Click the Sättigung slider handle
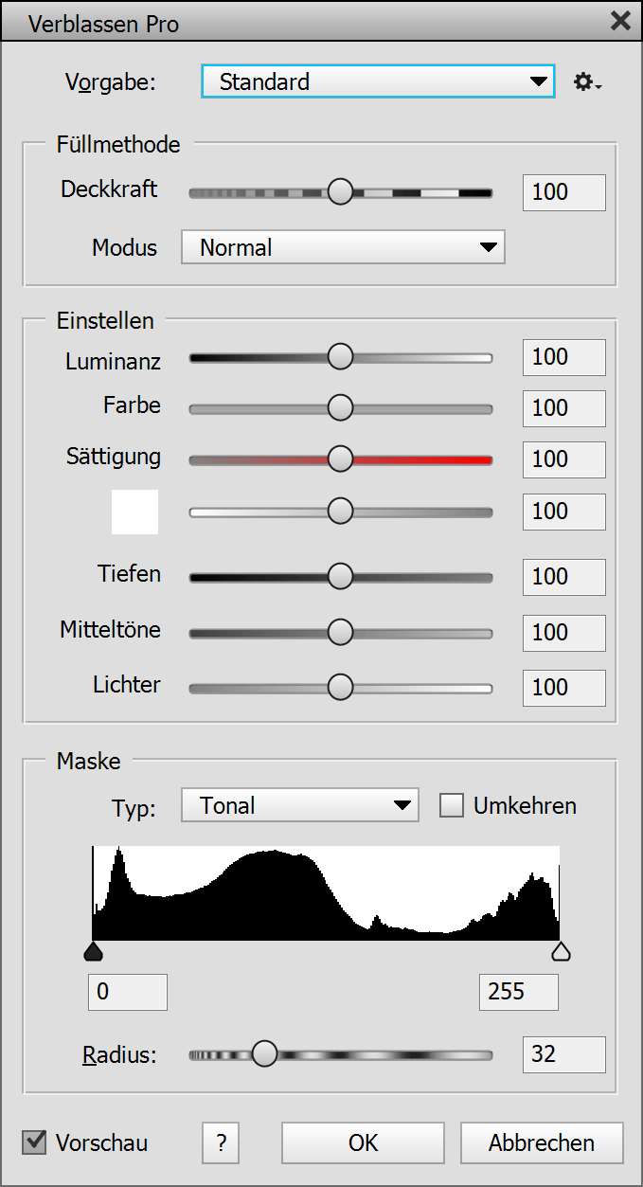Screen dimensions: 643x1187 tap(340, 459)
